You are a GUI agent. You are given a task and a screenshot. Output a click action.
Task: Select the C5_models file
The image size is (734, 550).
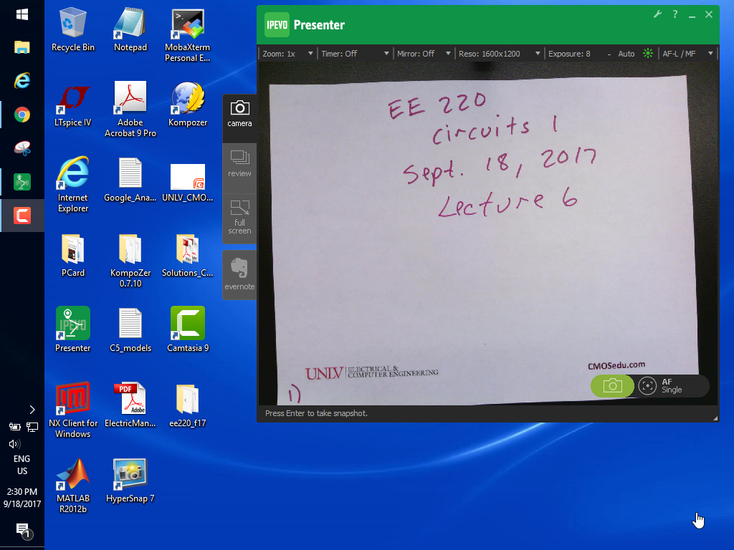[130, 330]
